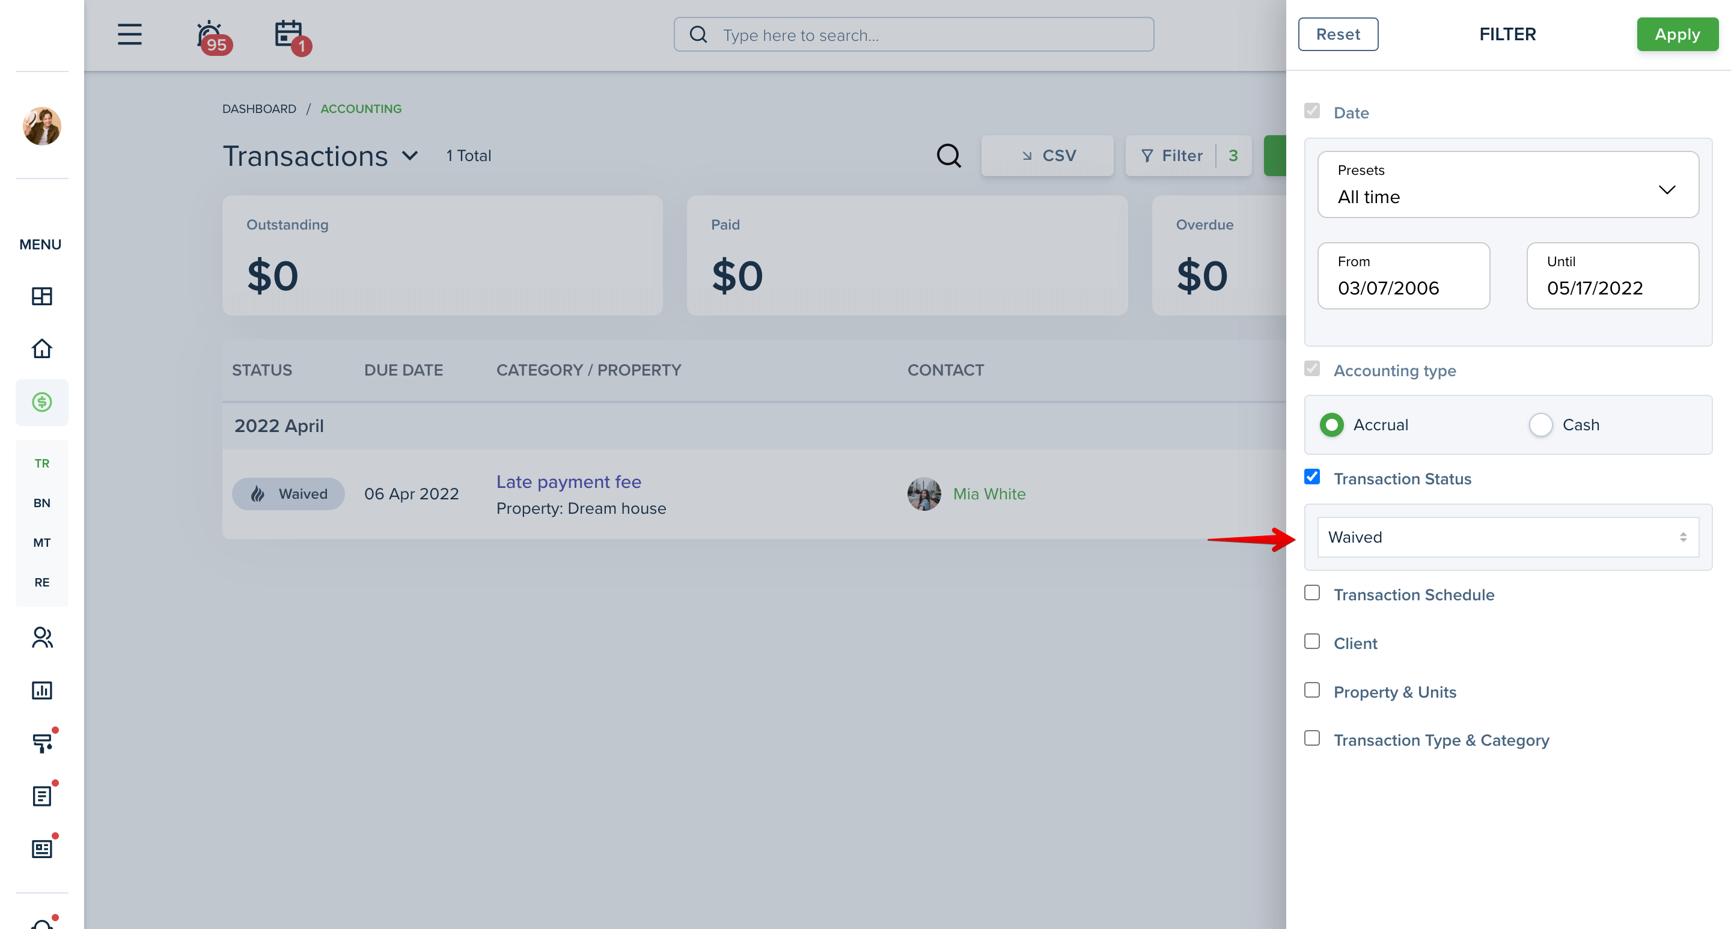Open the MT submenu item

[x=41, y=542]
